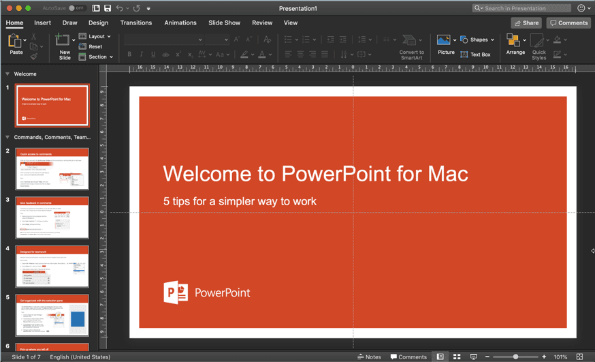Screen dimensions: 595x362
Task: Start the slide show from status bar
Action: pos(474,357)
